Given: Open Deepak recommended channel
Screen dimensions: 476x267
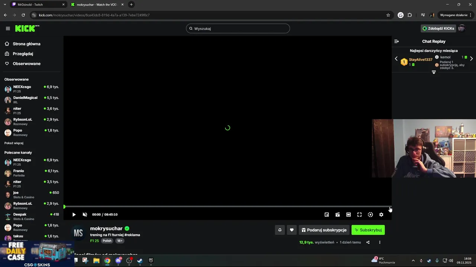Looking at the screenshot, I should 32,217.
